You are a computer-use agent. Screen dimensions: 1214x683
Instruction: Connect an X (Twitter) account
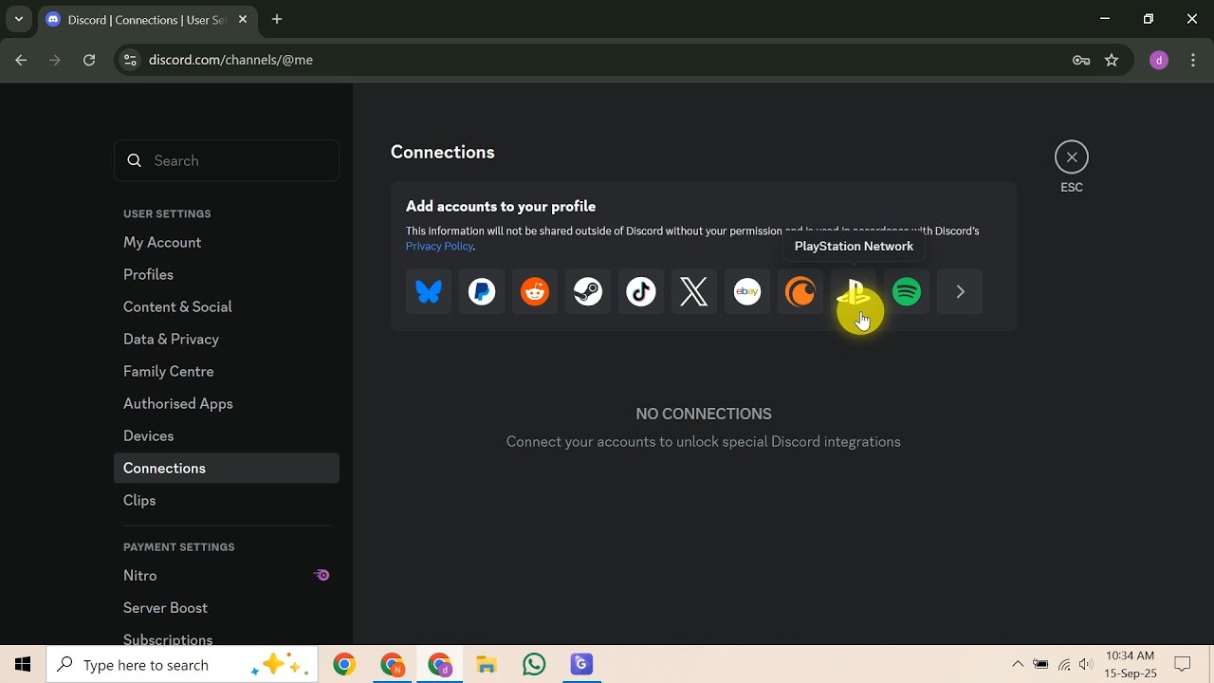(x=694, y=292)
